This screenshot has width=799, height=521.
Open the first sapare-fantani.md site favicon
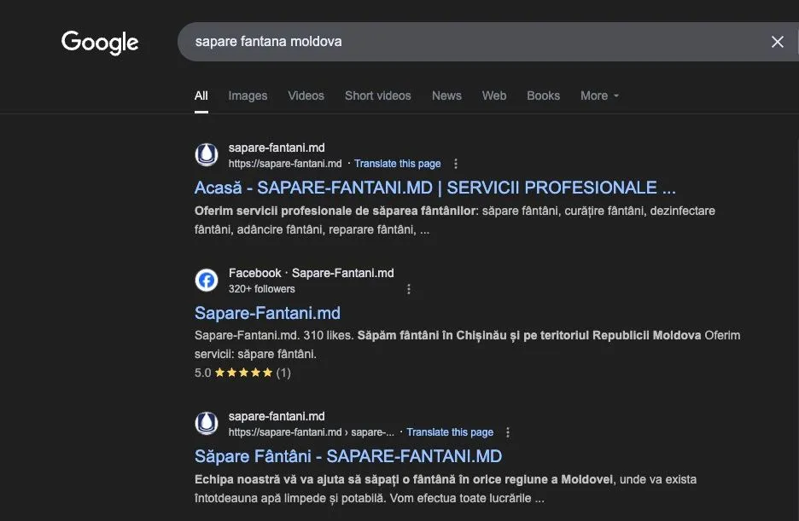point(206,154)
